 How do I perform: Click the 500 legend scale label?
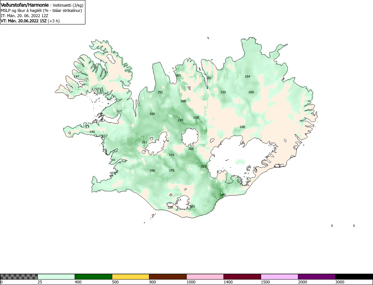point(115,282)
